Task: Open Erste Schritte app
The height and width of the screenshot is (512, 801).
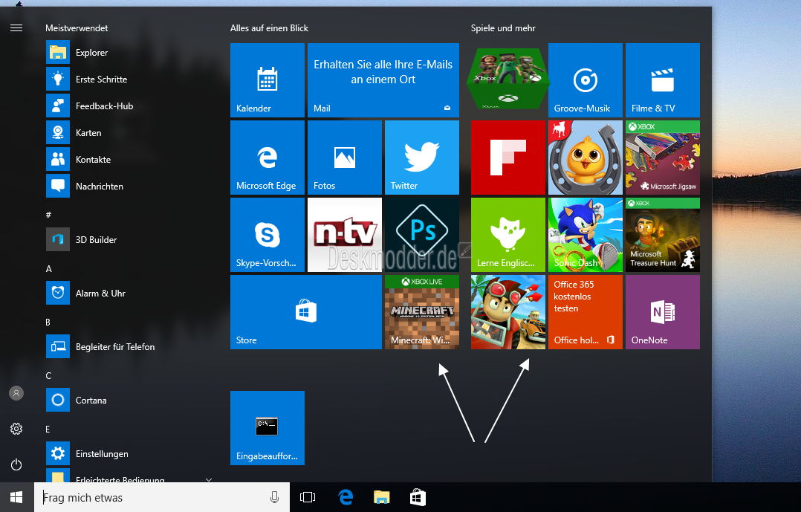Action: pyautogui.click(x=128, y=80)
